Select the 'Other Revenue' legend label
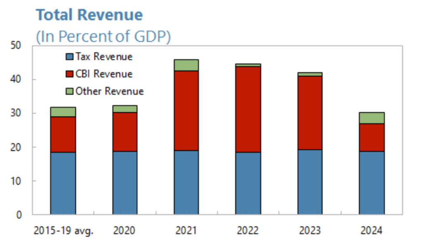422x249 pixels. (x=109, y=92)
